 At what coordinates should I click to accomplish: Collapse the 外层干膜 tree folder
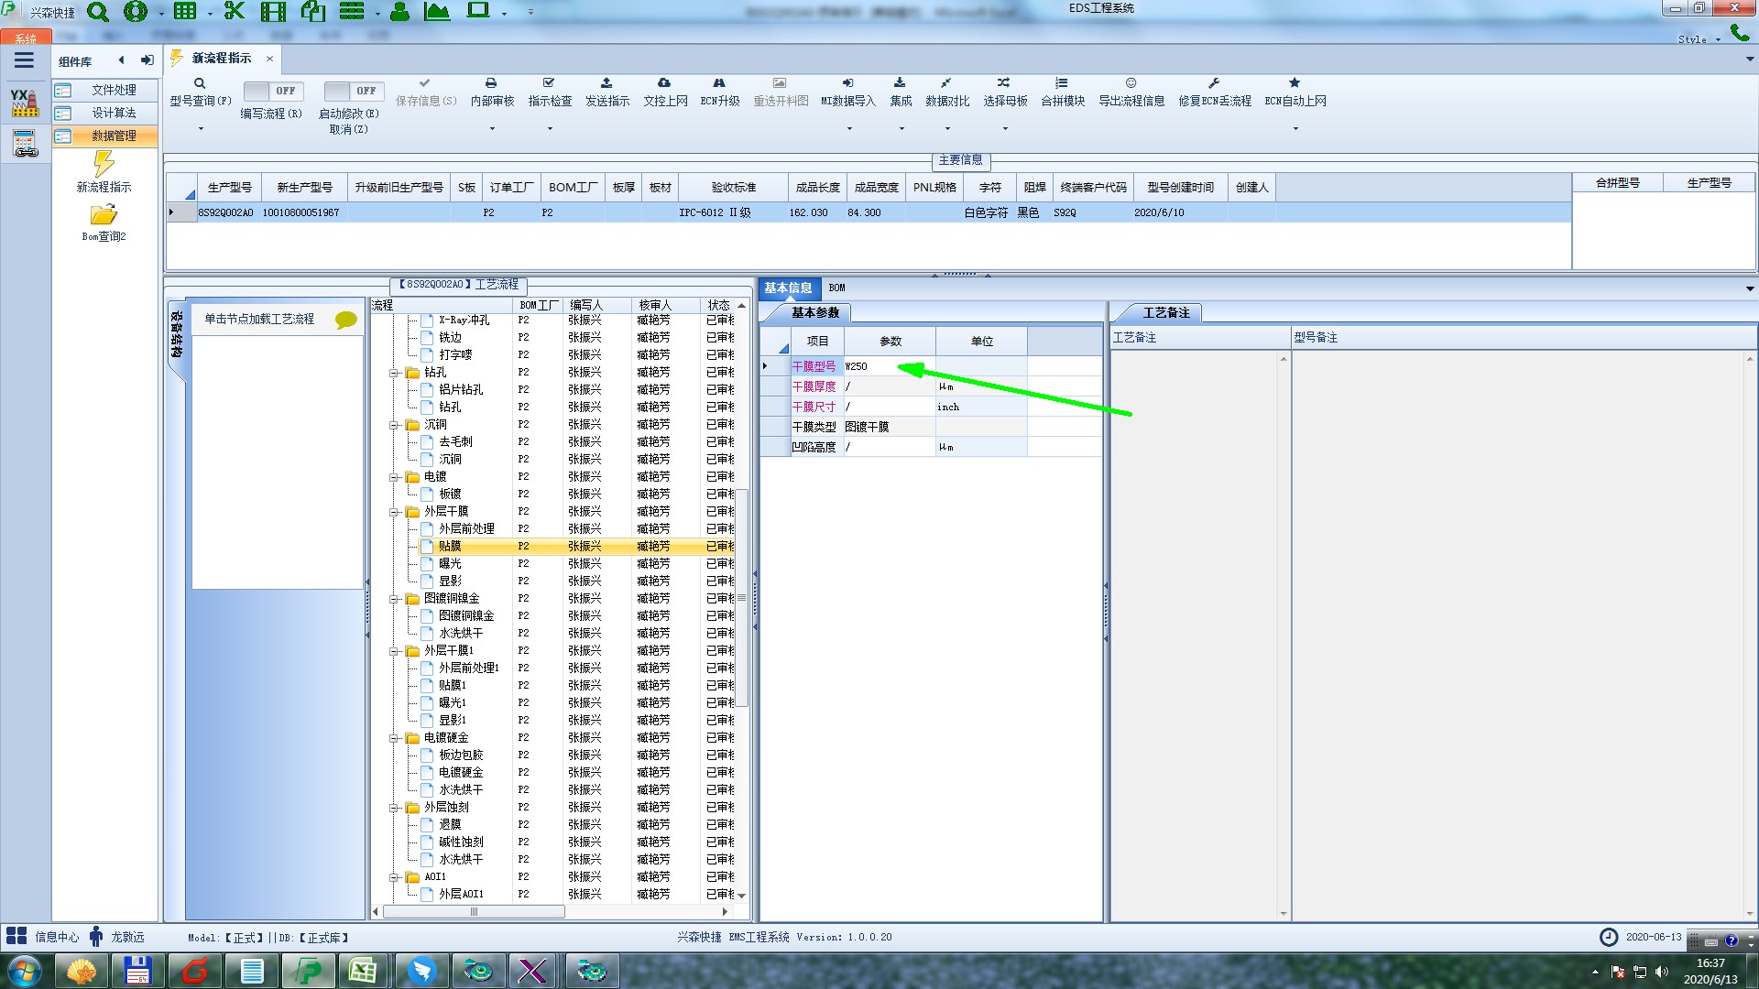pos(395,512)
